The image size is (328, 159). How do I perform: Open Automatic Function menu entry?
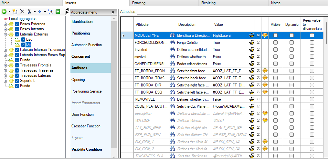pos(87,45)
